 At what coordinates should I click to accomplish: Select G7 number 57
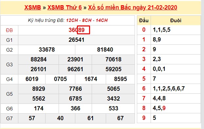[32, 118]
